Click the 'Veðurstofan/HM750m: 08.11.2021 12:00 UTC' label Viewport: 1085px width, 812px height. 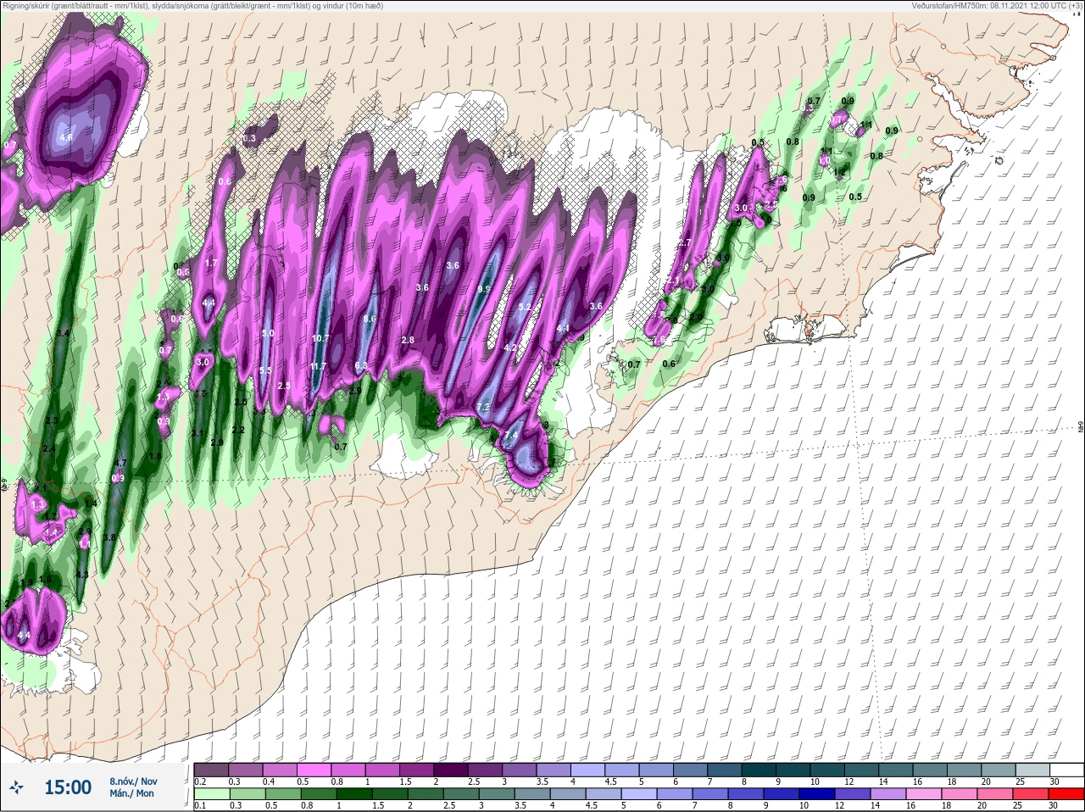click(x=999, y=6)
